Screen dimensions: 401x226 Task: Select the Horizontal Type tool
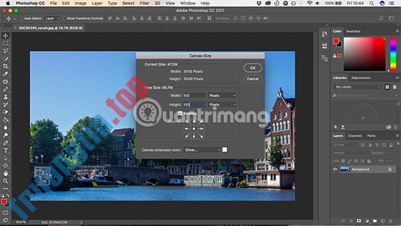click(6, 151)
